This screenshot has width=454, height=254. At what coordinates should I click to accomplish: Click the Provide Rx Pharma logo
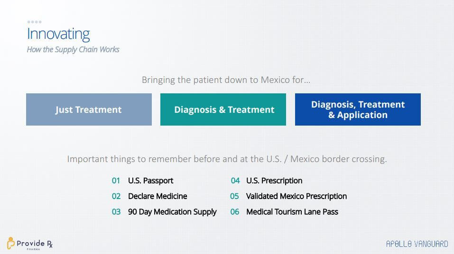pyautogui.click(x=30, y=244)
